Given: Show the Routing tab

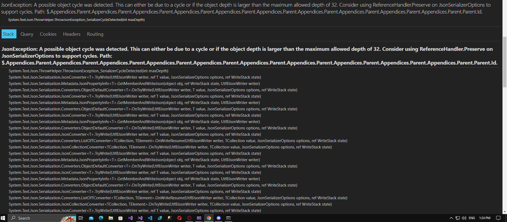Looking at the screenshot, I should (95, 34).
